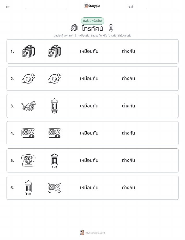Viewport: 185px width, 240px height.
Task: Click the second planet icon in row 2
Action: pos(55,79)
